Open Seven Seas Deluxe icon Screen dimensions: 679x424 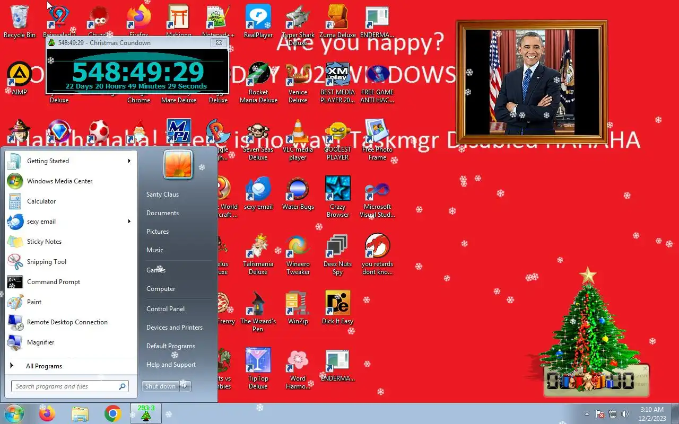point(258,140)
